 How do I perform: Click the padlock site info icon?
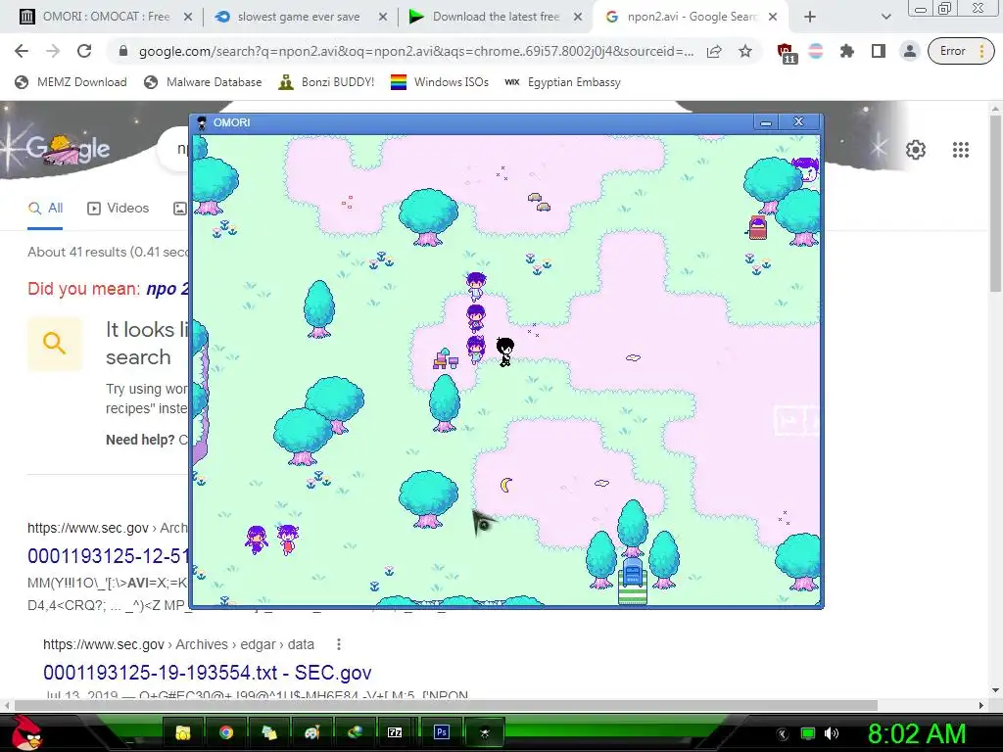123,51
